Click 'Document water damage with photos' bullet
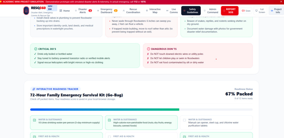 click(x=215, y=30)
